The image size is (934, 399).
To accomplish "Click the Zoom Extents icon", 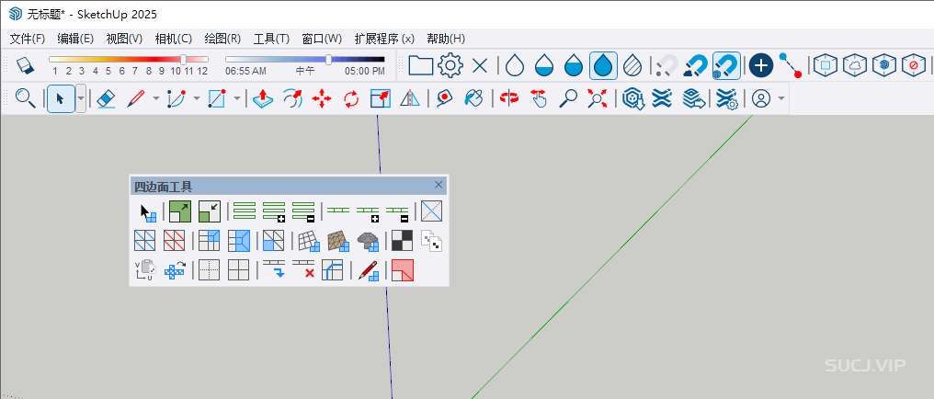I will coord(597,98).
